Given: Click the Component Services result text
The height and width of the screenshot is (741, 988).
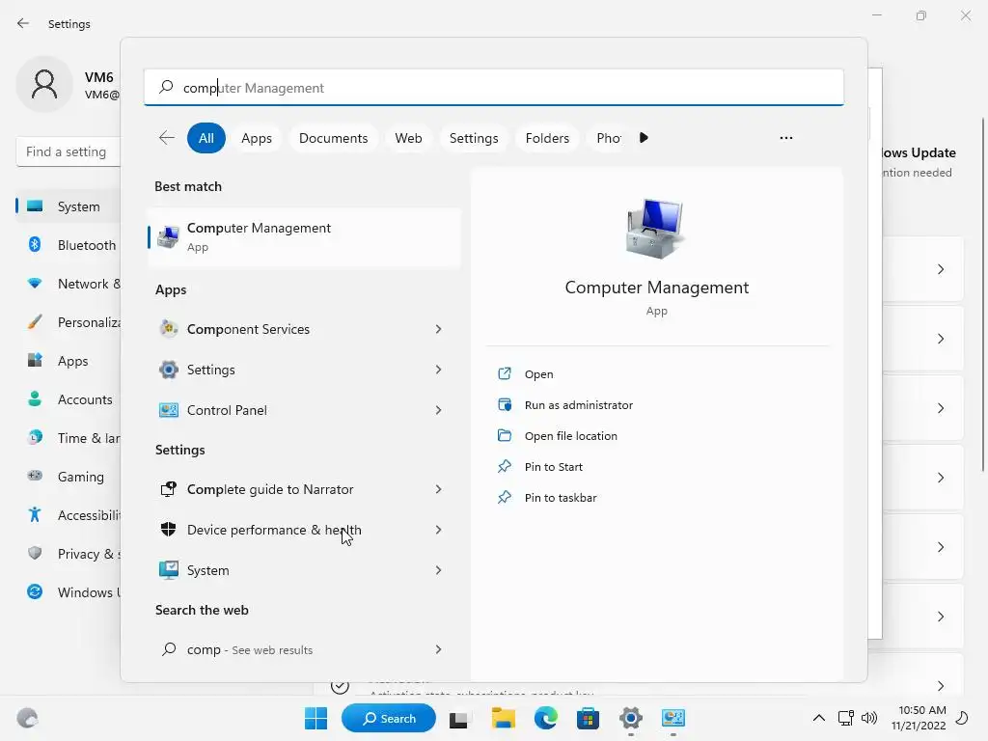Looking at the screenshot, I should [248, 329].
